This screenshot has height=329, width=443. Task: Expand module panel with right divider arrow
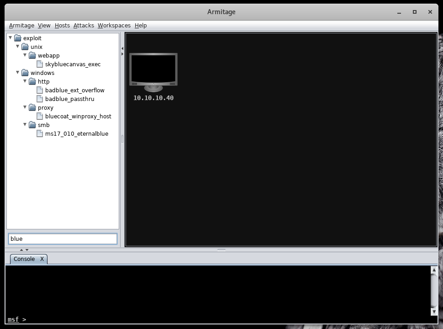(x=122, y=54)
